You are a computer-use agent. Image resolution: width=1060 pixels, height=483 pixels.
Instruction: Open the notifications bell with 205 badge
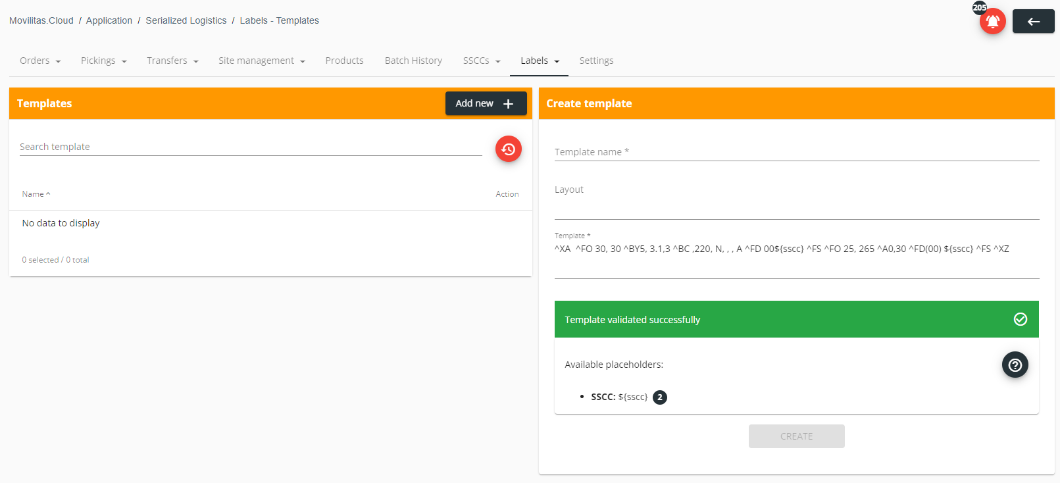[x=992, y=21]
